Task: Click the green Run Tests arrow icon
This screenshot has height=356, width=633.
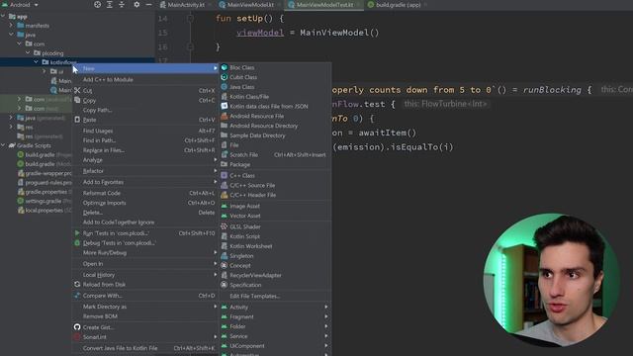Action: coord(77,233)
